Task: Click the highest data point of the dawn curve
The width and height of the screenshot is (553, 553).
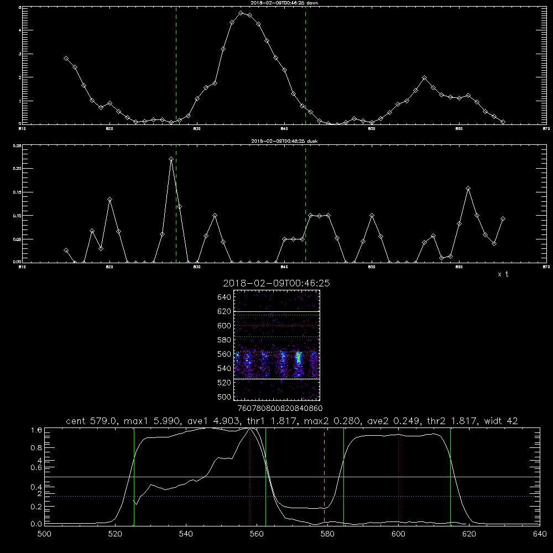Action: [x=241, y=13]
